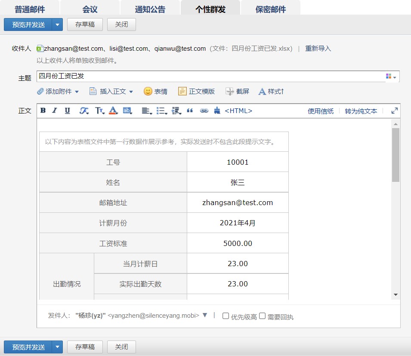The height and width of the screenshot is (356, 411).
Task: Enable the 需要回执 read receipt checkbox
Action: (262, 316)
